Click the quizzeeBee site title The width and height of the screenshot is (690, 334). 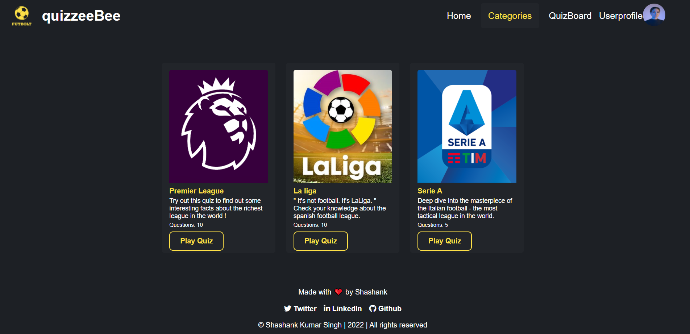coord(81,16)
